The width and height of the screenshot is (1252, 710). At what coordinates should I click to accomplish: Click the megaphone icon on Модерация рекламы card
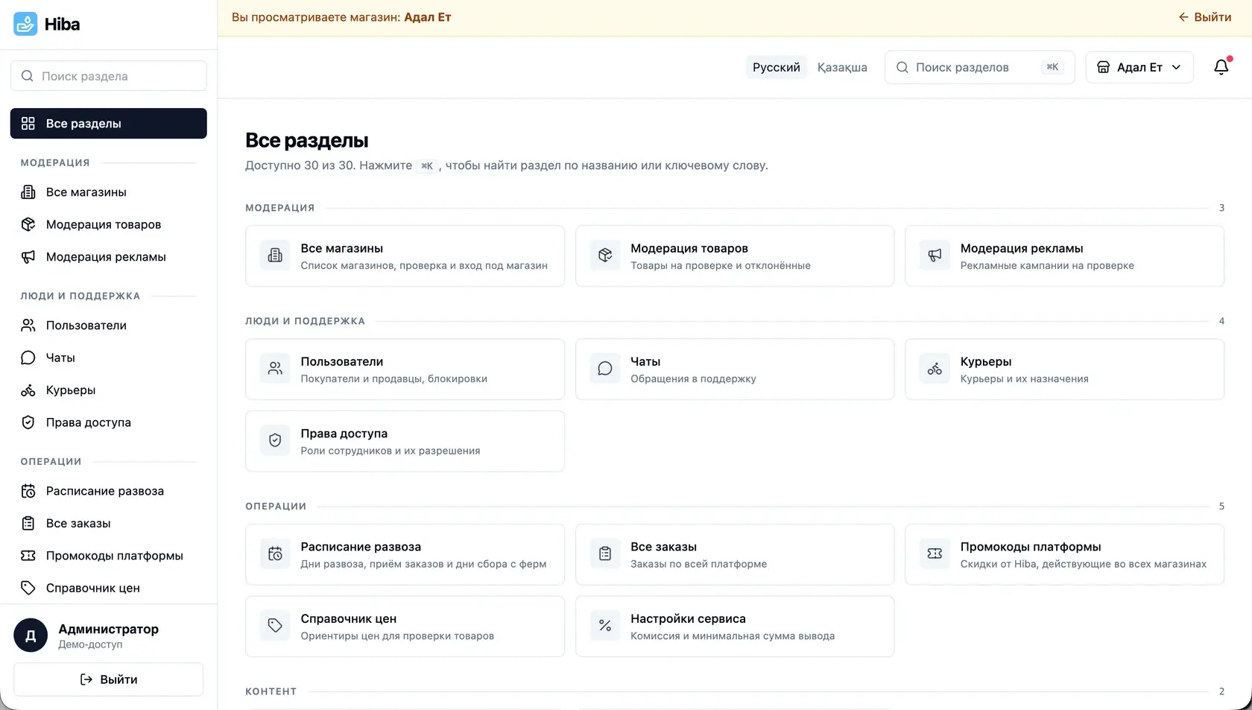click(x=935, y=256)
